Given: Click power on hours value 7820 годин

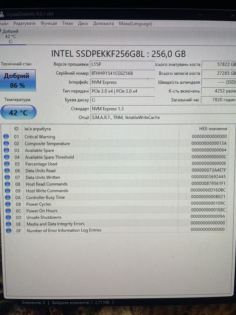Looking at the screenshot, I should point(218,99).
